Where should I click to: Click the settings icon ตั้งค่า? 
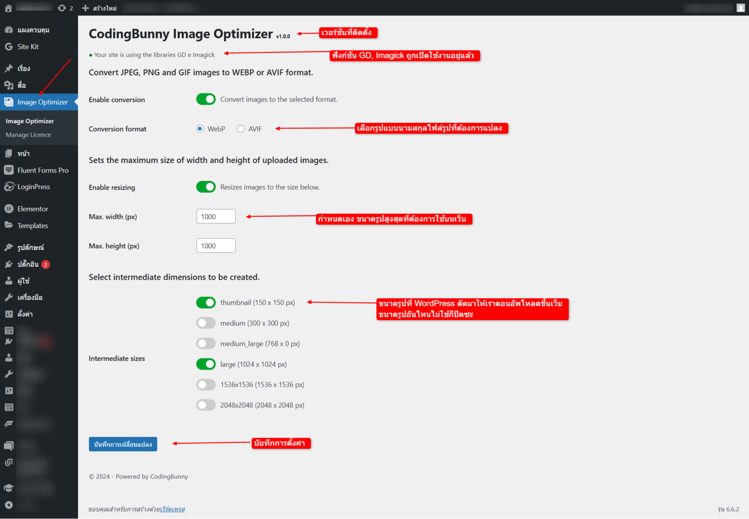(x=9, y=314)
